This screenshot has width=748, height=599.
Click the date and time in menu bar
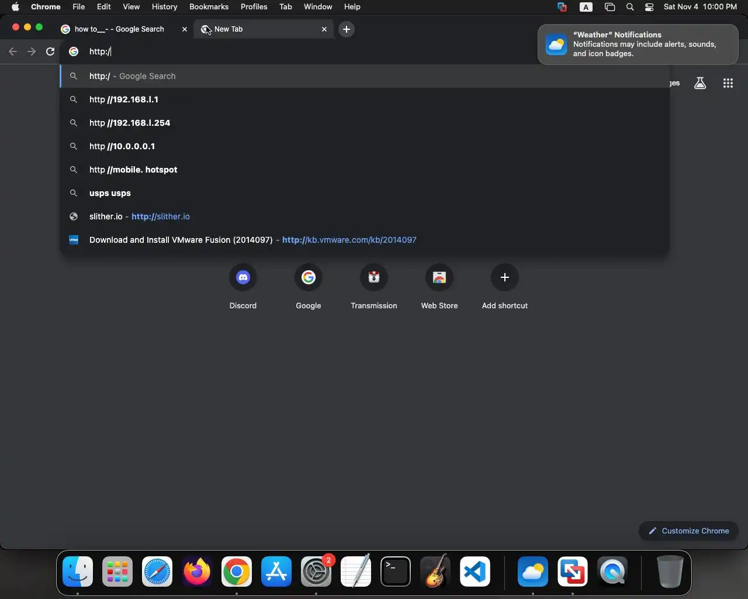pos(700,7)
